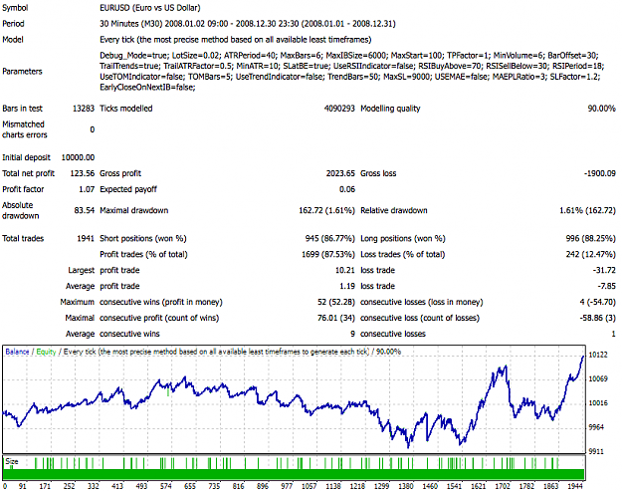Click the Maximal drawdown label
This screenshot has height=491, width=622.
click(134, 210)
